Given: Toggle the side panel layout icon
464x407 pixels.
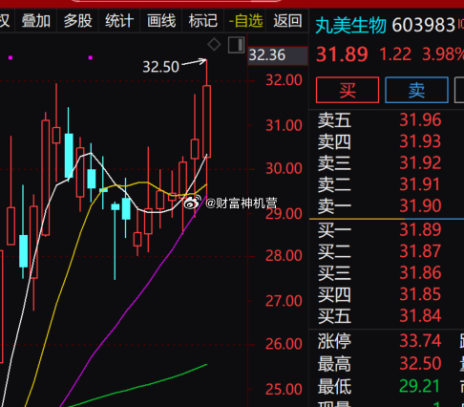Looking at the screenshot, I should coord(236,45).
